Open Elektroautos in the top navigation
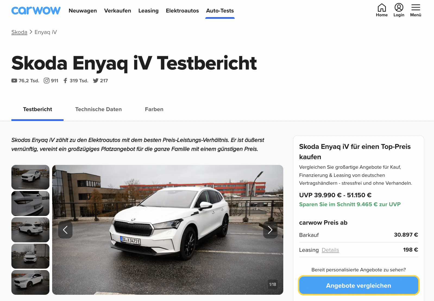This screenshot has height=301, width=434. coord(182,11)
